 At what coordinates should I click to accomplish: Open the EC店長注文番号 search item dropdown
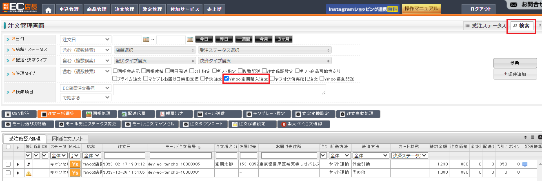pyautogui.click(x=85, y=88)
